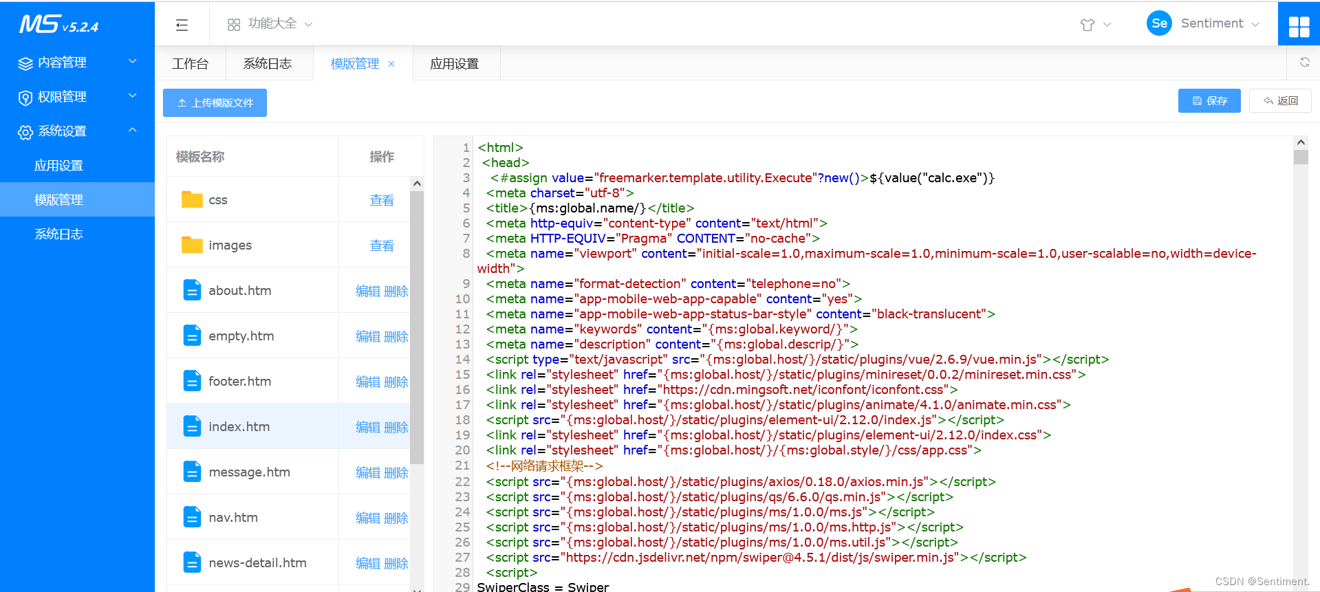Click the 返回 button
The image size is (1320, 592).
pyautogui.click(x=1280, y=100)
